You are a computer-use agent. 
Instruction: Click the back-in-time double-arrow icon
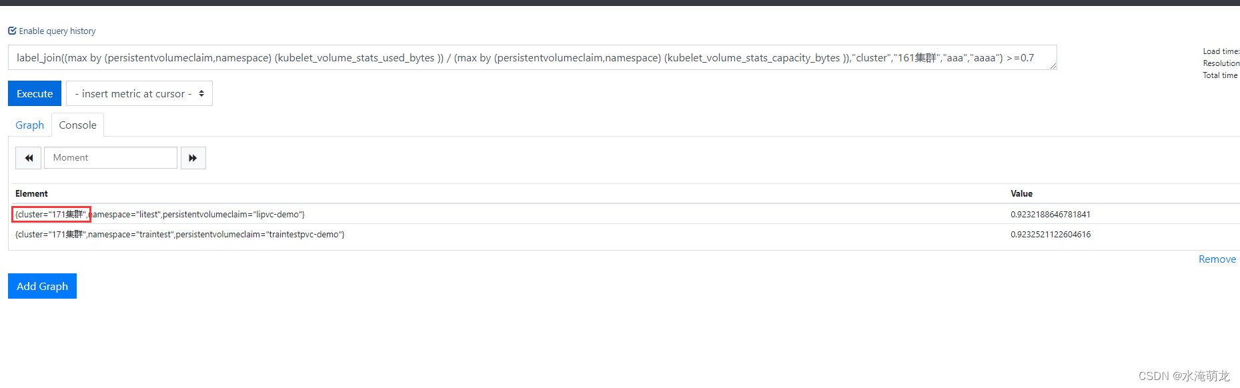pyautogui.click(x=28, y=157)
